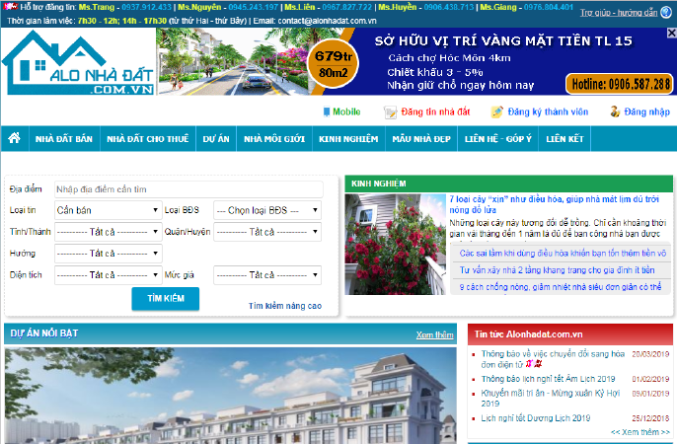Open news 'Khuyến mãi tri ân - Mừng xuân Kỷ Hợi 2019'
The height and width of the screenshot is (444, 677).
tap(551, 398)
